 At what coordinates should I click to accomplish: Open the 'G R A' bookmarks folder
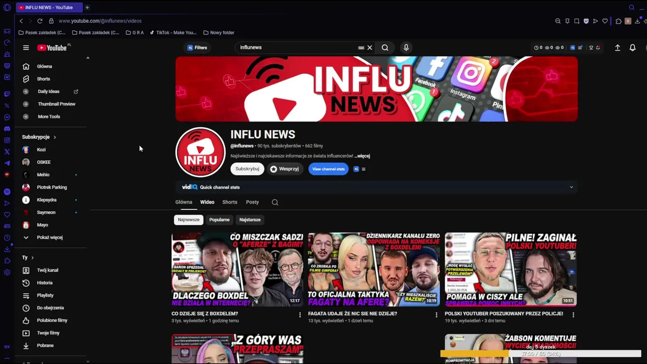tap(135, 32)
